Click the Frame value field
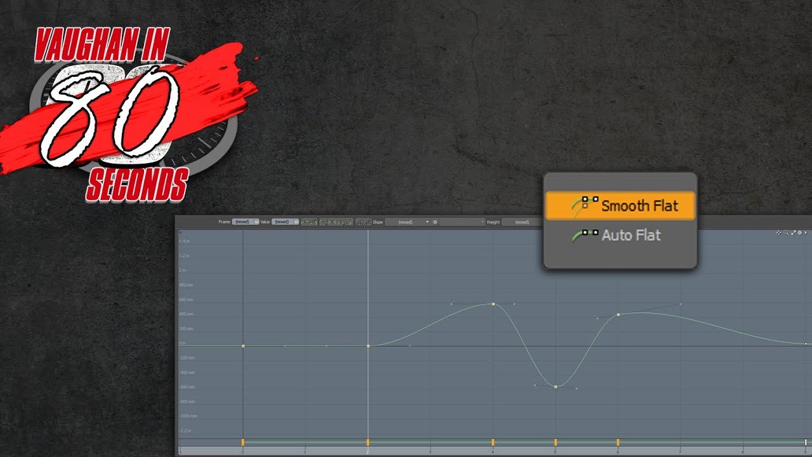This screenshot has height=457, width=812. [242, 222]
